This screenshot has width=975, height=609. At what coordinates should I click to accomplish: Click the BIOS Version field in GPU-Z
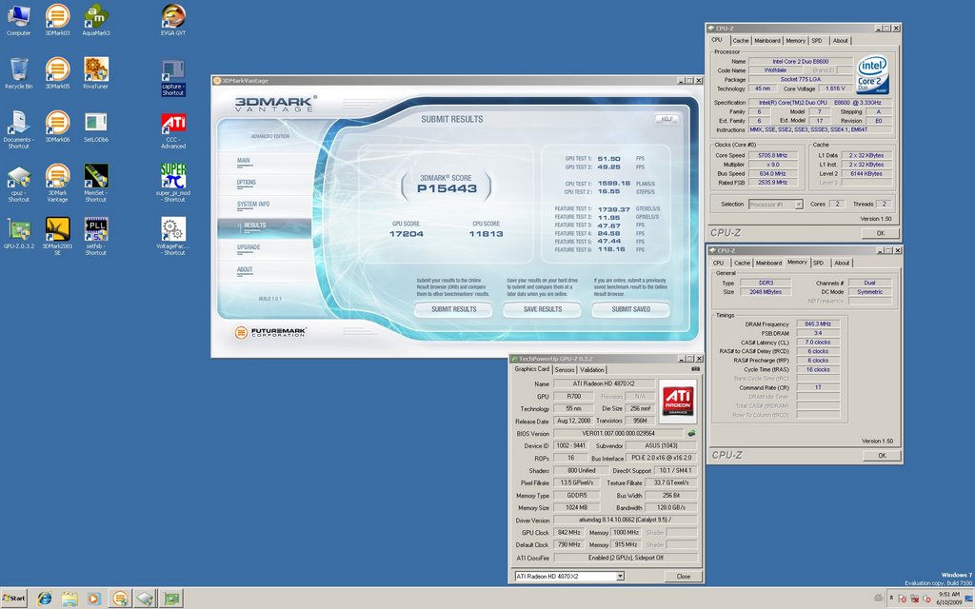tap(618, 433)
